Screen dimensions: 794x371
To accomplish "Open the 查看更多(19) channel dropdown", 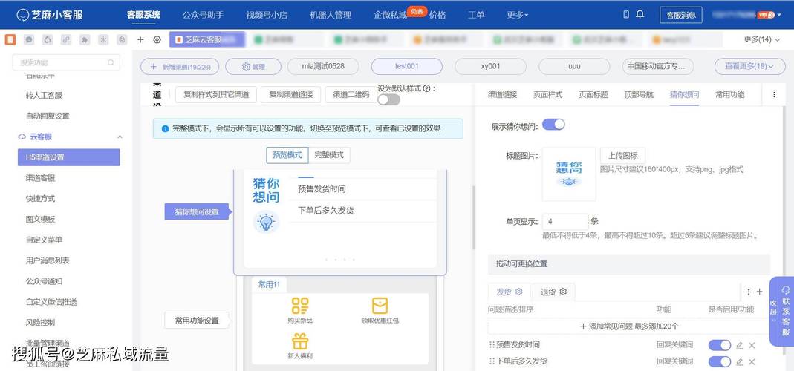I will (x=749, y=66).
